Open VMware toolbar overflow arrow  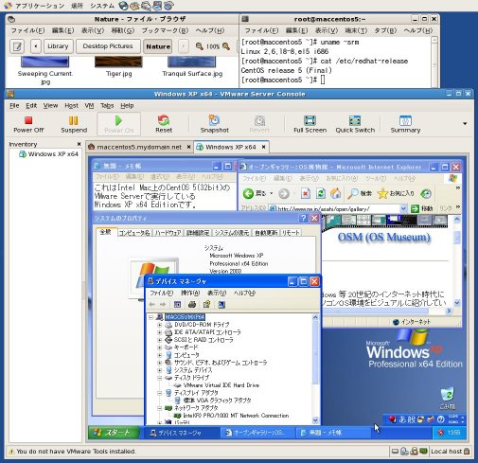click(x=465, y=123)
